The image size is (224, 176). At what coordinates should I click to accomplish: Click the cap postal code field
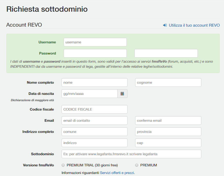click(x=168, y=143)
